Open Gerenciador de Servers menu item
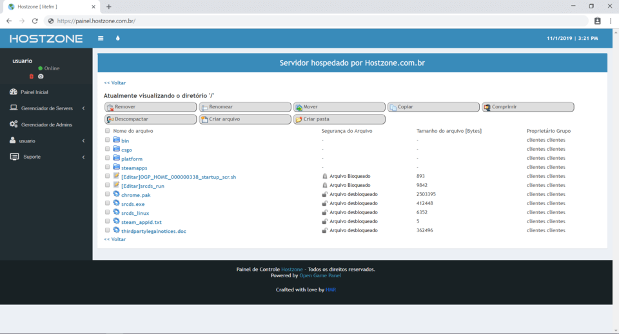 46,108
